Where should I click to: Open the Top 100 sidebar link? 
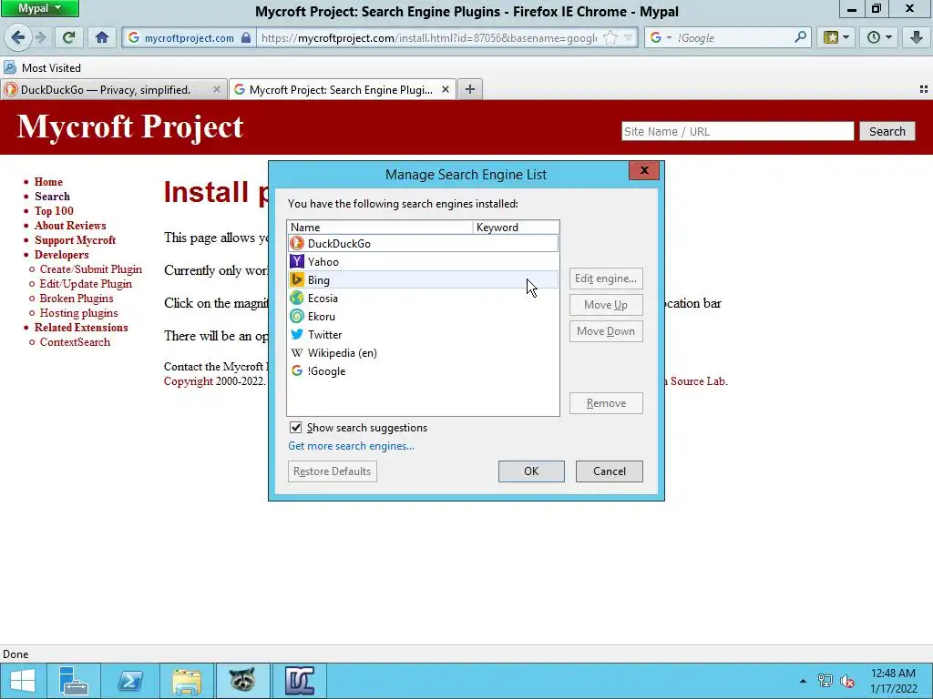point(54,211)
